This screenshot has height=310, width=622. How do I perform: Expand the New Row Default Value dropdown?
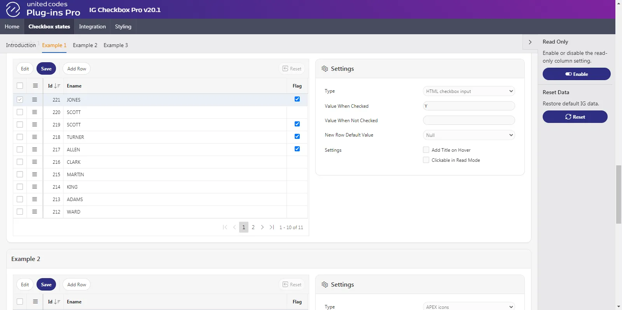click(468, 135)
